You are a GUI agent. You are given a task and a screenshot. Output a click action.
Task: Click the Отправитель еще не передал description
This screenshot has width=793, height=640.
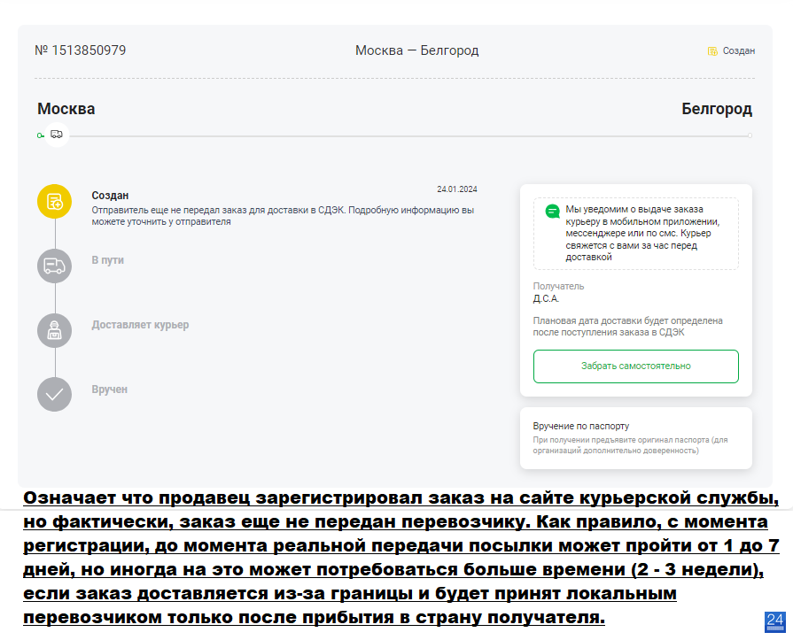[x=283, y=216]
